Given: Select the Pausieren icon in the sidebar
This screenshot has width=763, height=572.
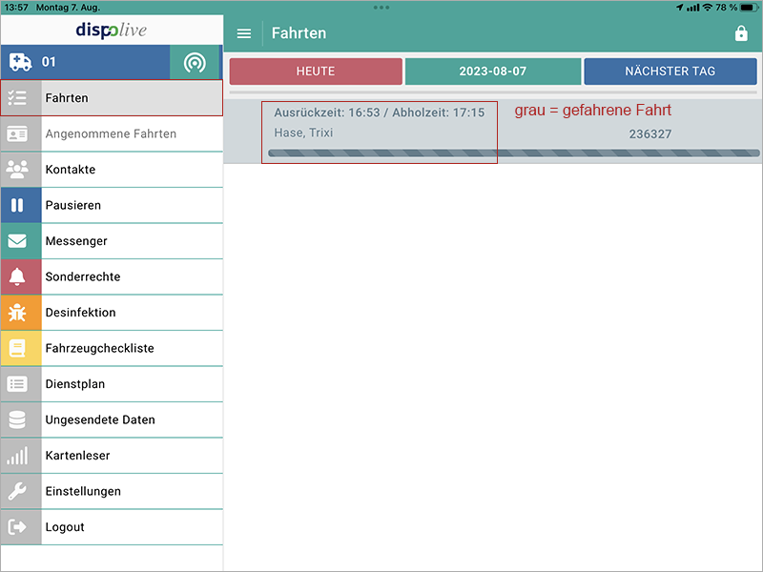Looking at the screenshot, I should pos(20,205).
